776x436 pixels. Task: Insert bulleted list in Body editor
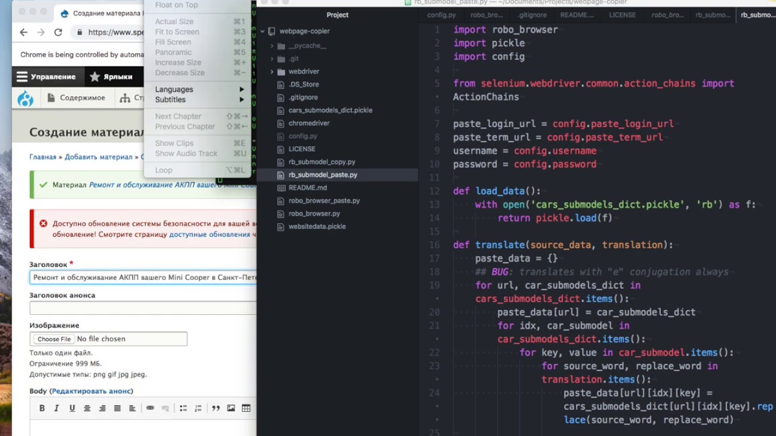pyautogui.click(x=183, y=408)
